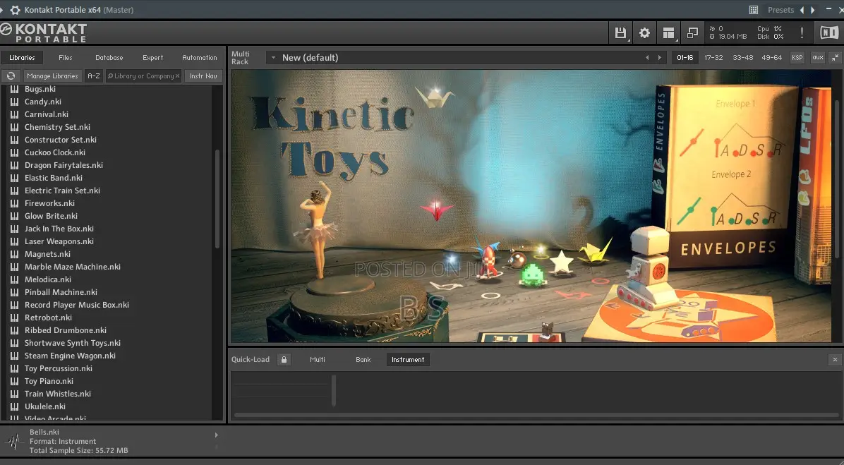This screenshot has width=844, height=465.
Task: Click the minimized view icon
Action: point(692,33)
